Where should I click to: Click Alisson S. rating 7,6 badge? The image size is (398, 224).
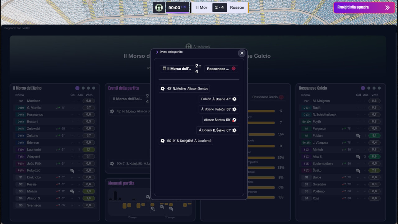(89, 198)
